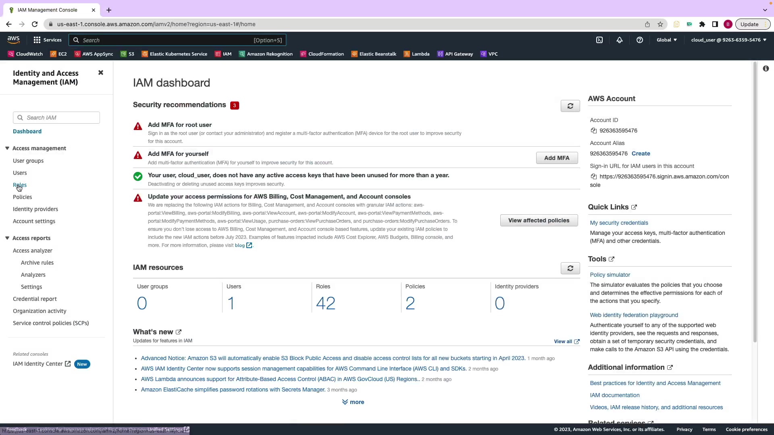The width and height of the screenshot is (774, 435).
Task: Open the S3 bookmark shortcut
Action: pos(128,54)
